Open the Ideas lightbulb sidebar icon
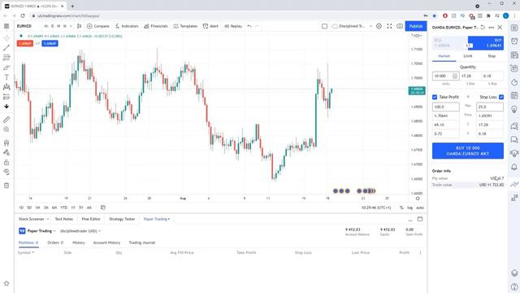Image resolution: width=520 pixels, height=293 pixels. click(x=514, y=109)
